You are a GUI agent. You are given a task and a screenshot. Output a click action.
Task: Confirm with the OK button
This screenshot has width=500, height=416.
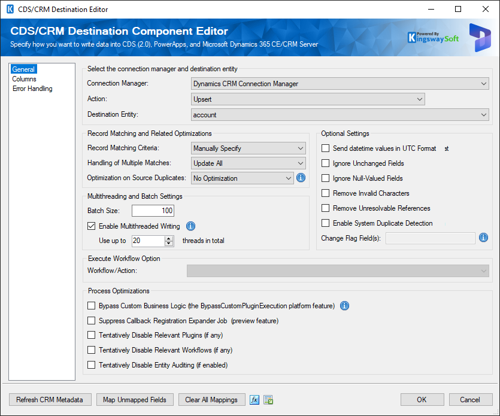tap(422, 400)
